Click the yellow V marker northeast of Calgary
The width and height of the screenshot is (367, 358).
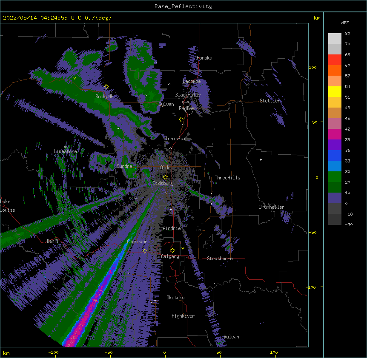coord(183,248)
